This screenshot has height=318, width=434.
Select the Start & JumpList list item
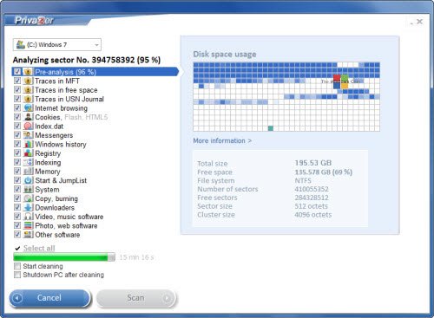coord(61,180)
